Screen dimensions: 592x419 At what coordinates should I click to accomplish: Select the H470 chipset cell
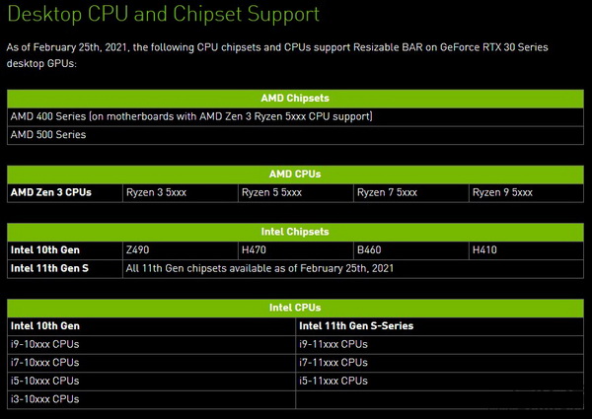point(296,250)
